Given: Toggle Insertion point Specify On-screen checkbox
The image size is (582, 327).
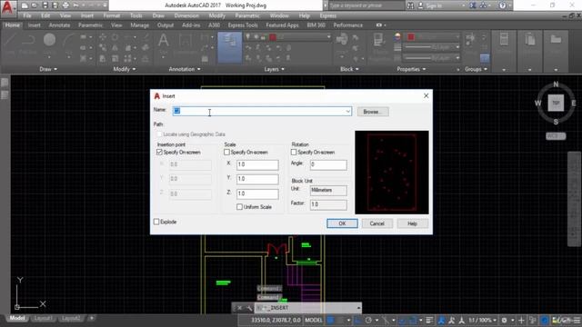Looking at the screenshot, I should point(160,153).
